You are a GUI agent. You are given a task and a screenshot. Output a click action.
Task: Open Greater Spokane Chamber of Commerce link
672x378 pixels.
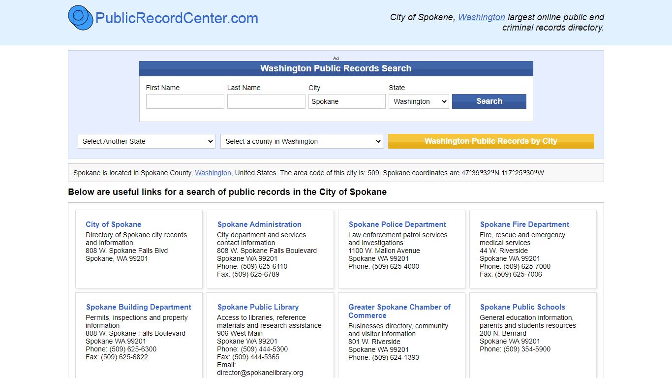coord(399,311)
